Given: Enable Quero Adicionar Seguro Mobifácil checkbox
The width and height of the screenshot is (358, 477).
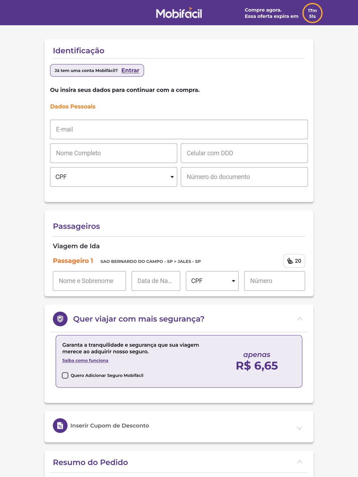Looking at the screenshot, I should [x=65, y=375].
